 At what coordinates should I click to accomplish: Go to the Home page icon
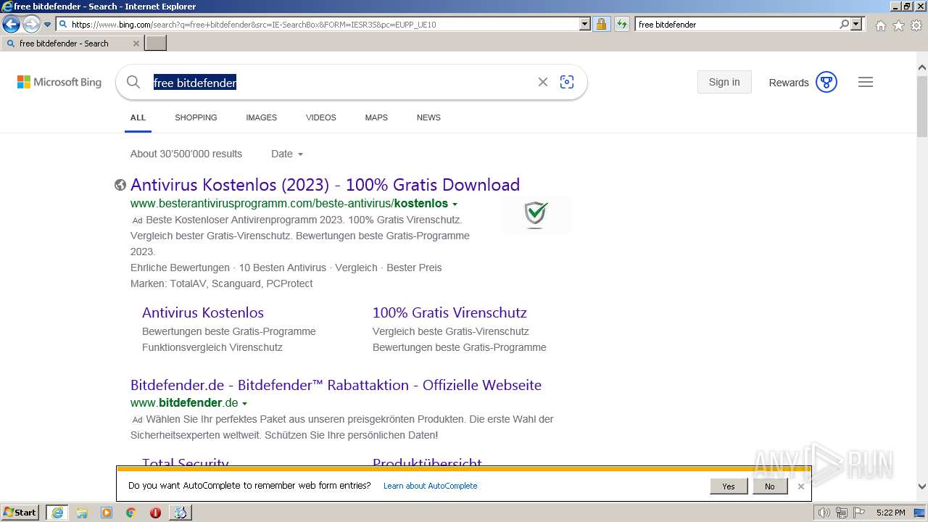click(x=880, y=25)
